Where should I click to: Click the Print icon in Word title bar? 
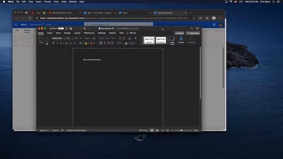point(84,28)
